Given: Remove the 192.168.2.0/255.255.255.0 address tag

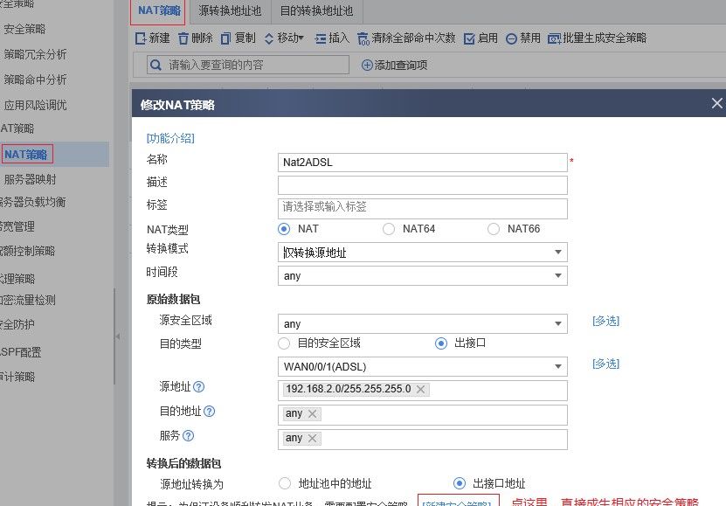Looking at the screenshot, I should click(420, 389).
